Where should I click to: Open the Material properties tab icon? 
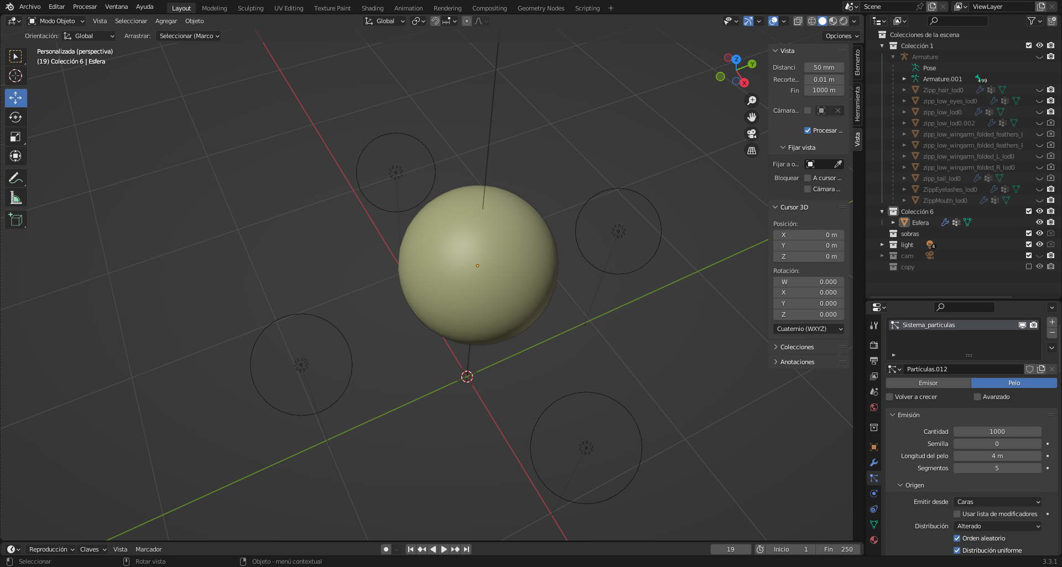tap(874, 540)
